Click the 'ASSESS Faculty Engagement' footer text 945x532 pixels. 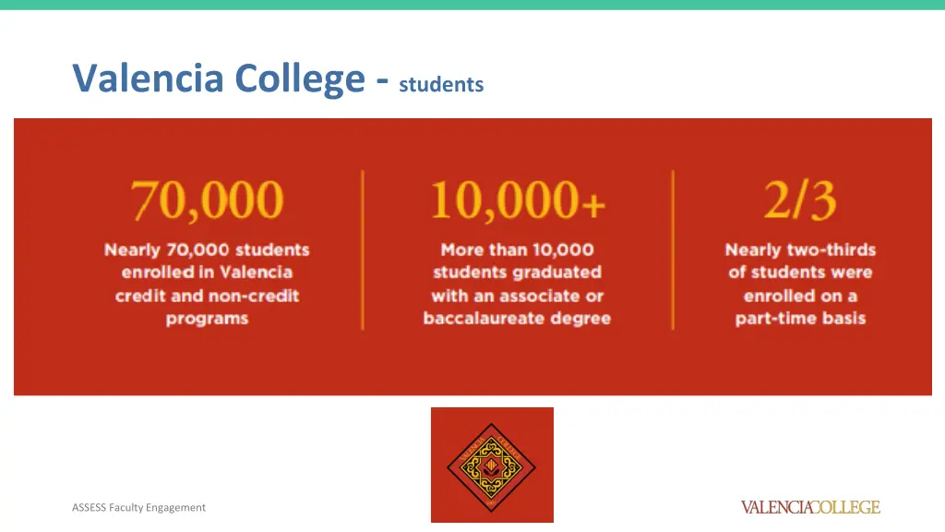[x=138, y=507]
